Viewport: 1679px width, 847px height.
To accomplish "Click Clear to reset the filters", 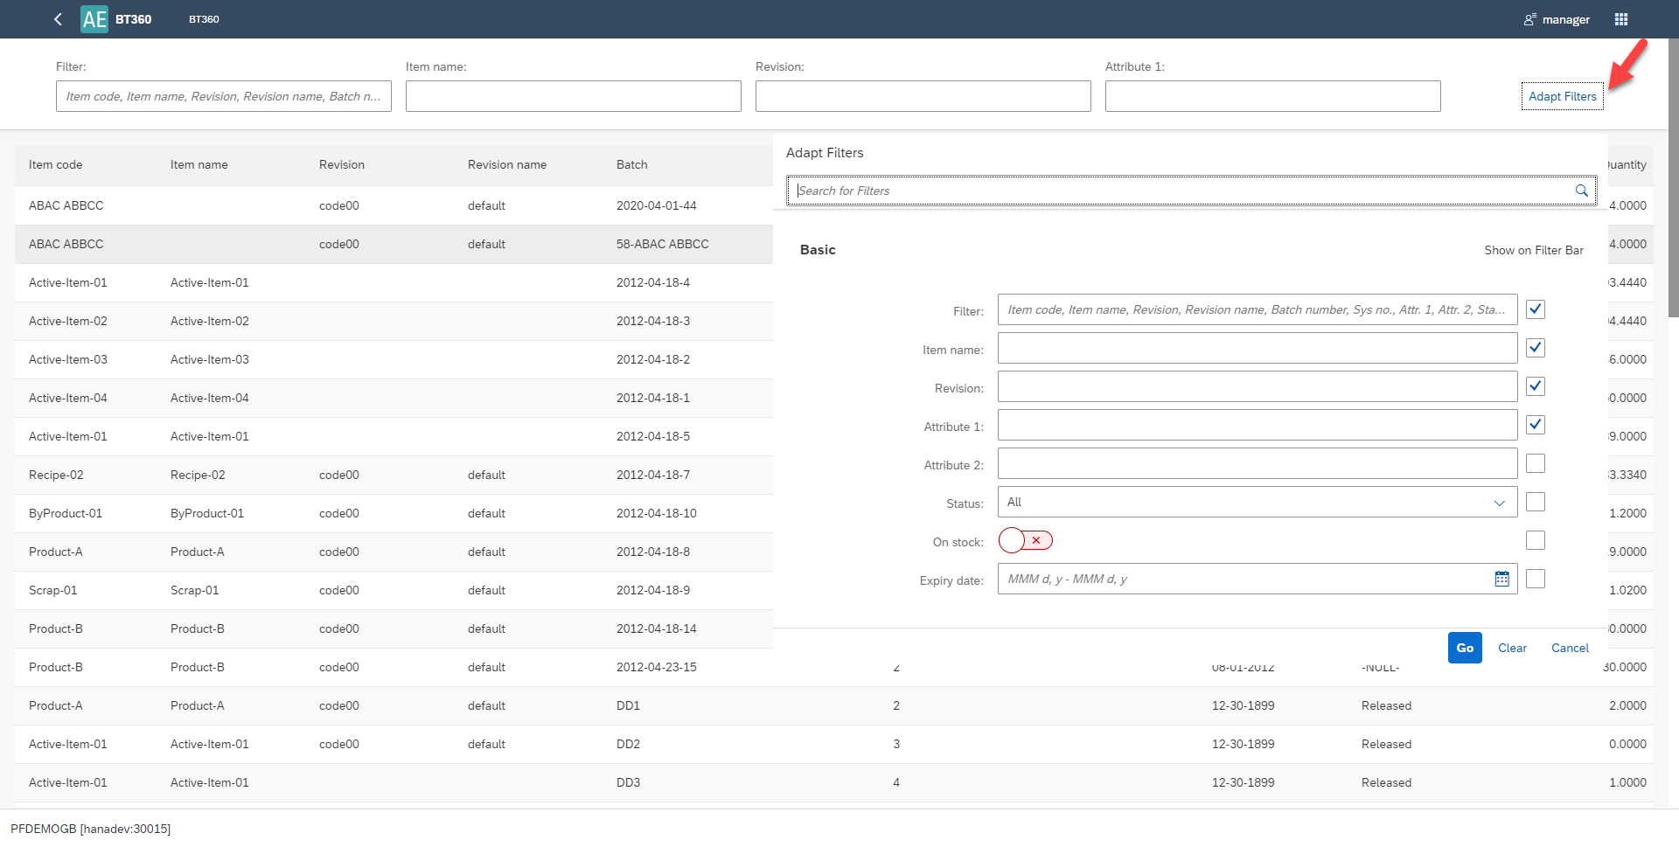I will tap(1512, 648).
